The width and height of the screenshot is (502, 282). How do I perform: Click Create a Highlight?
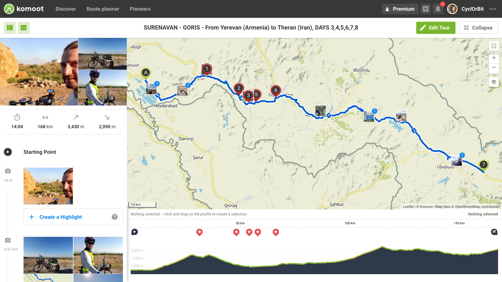(60, 217)
